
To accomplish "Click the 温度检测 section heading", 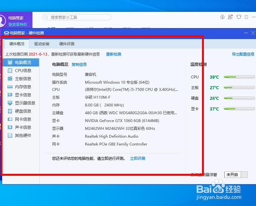I will click(198, 65).
